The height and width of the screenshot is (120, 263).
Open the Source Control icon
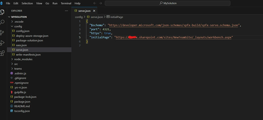click(x=2, y=33)
